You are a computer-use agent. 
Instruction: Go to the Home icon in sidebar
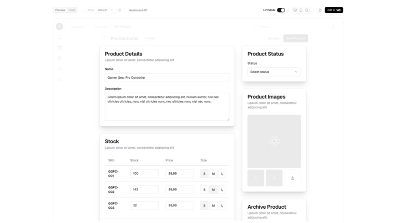(59, 37)
